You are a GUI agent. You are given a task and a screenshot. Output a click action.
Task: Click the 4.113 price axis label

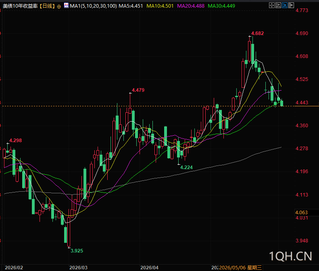(x=302, y=195)
